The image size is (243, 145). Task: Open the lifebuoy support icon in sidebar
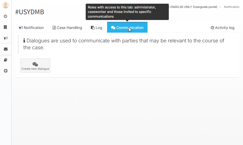(x=6, y=71)
